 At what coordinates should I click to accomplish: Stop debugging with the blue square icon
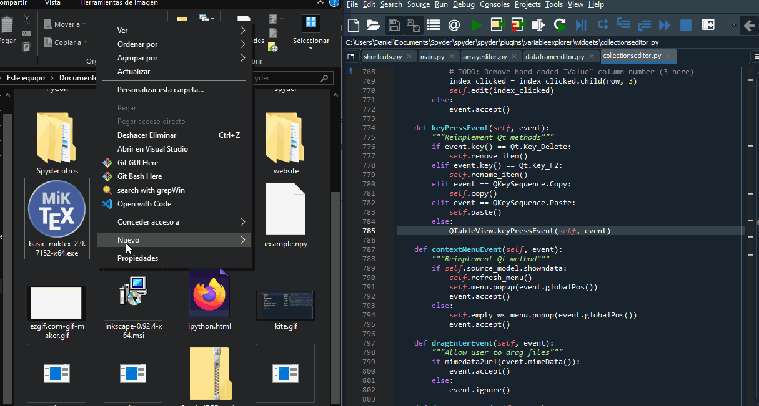pyautogui.click(x=686, y=25)
